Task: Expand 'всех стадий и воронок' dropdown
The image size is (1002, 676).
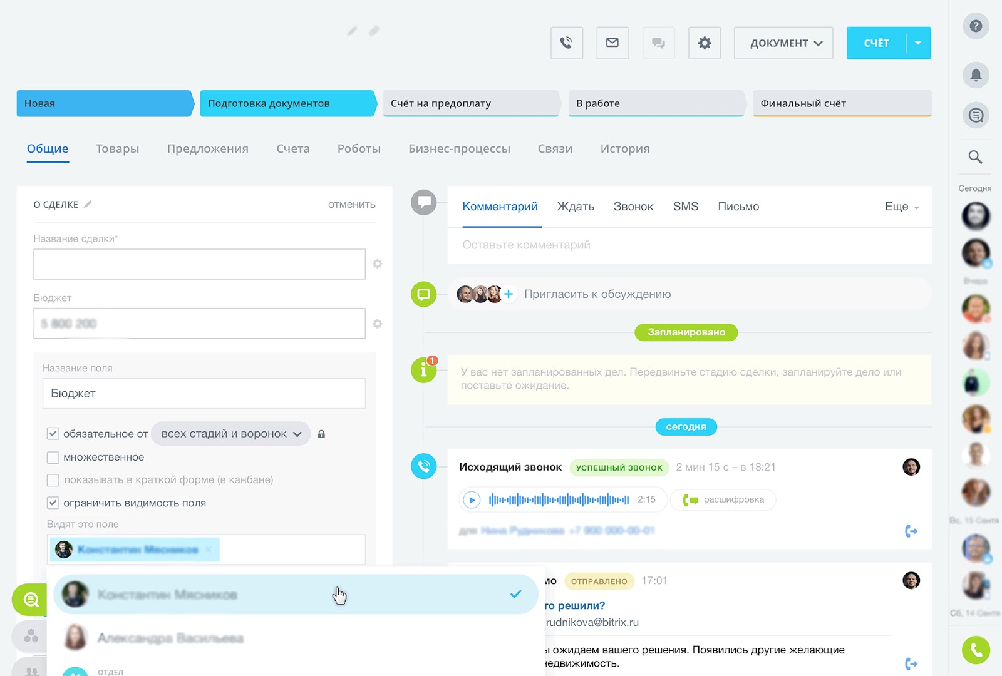Action: (230, 434)
